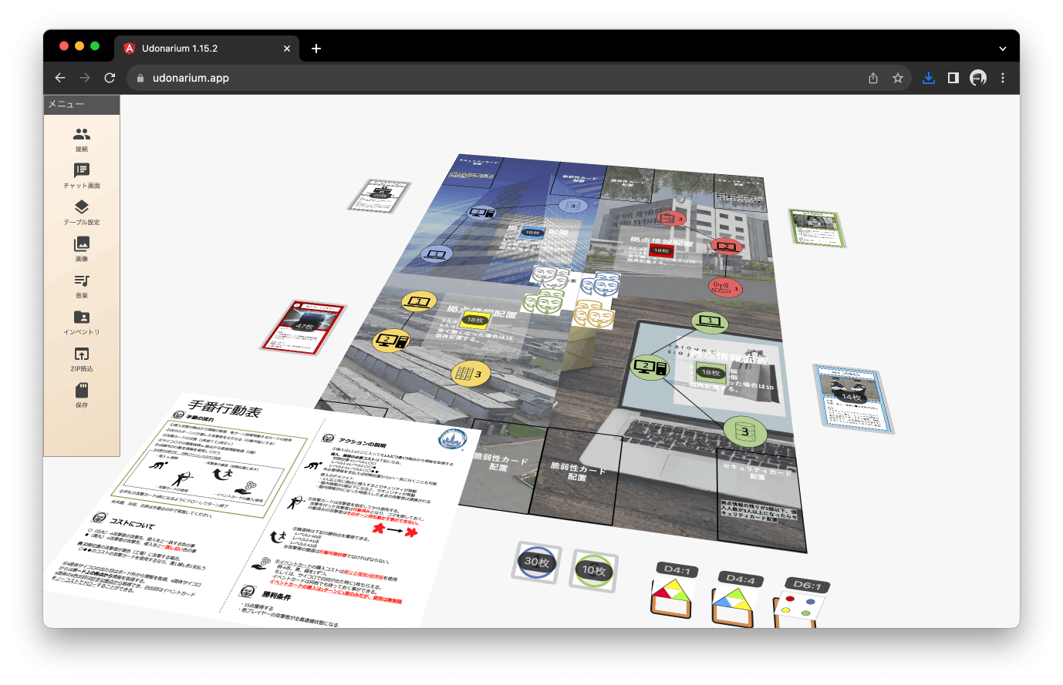Viewport: 1063px width, 685px height.
Task: Click the red mail node
Action: [x=671, y=220]
